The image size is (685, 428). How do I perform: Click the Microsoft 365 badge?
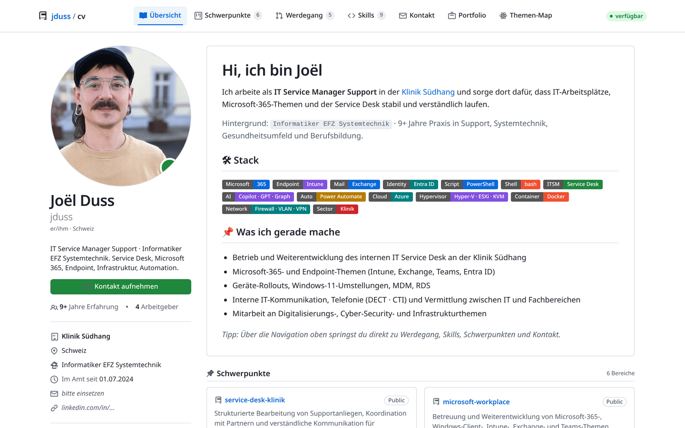tap(246, 185)
